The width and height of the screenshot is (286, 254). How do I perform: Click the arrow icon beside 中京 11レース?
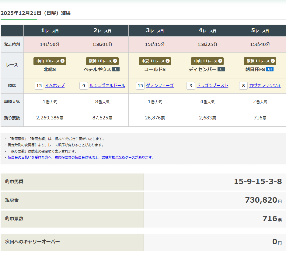click(167, 61)
